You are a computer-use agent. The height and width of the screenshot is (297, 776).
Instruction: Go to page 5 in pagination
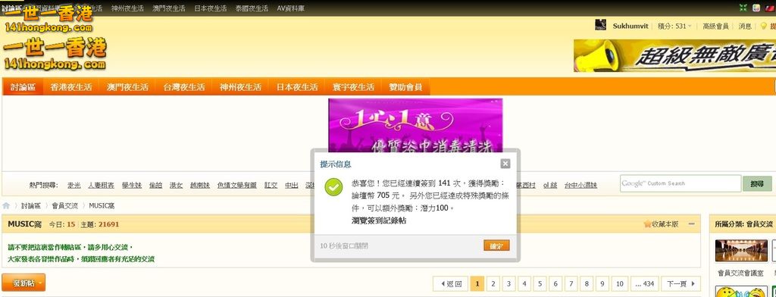(x=540, y=283)
